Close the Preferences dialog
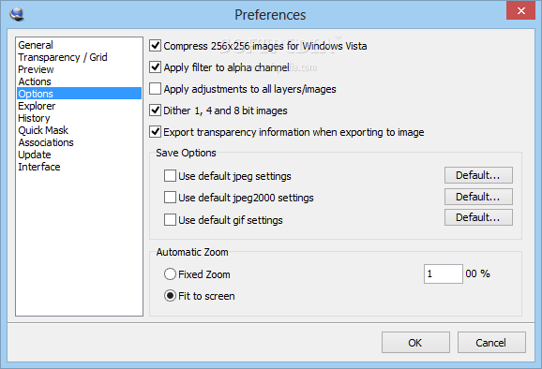Screen dimensions: 542x369 pyautogui.click(x=521, y=10)
